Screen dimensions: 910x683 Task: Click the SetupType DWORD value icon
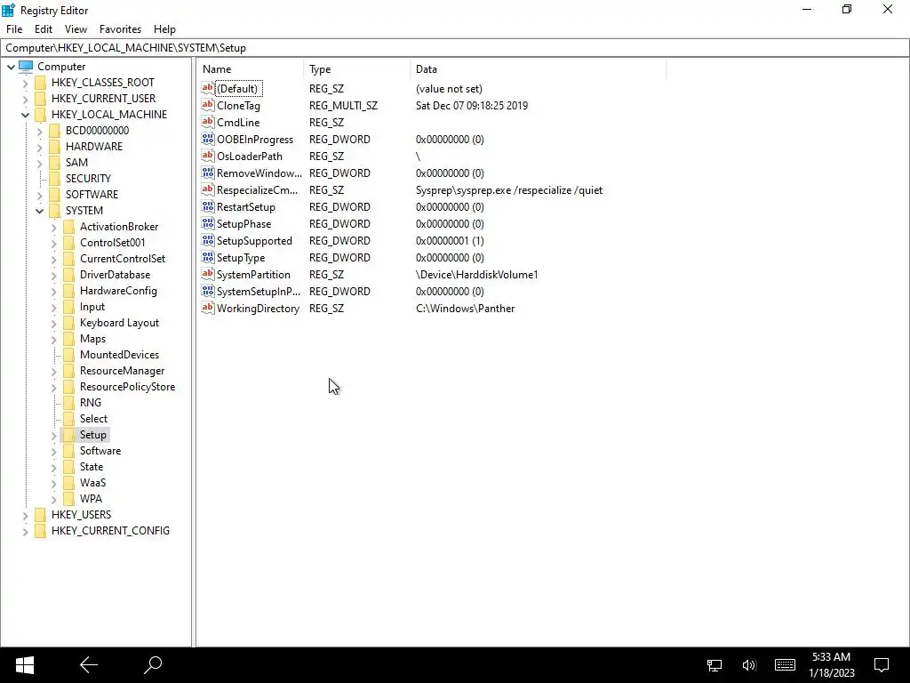click(208, 257)
